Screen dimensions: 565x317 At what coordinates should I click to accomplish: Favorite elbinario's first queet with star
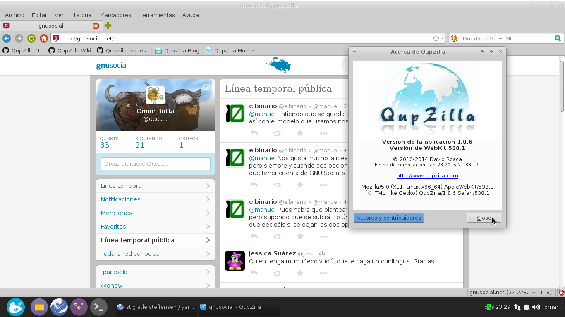tap(300, 133)
